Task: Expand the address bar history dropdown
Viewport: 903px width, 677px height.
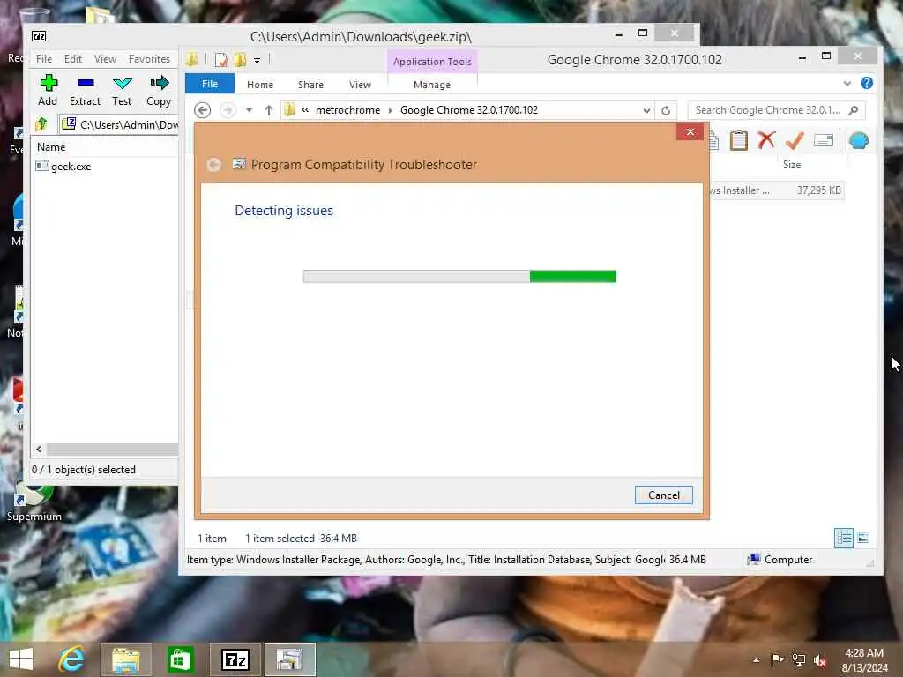Action: click(x=646, y=110)
